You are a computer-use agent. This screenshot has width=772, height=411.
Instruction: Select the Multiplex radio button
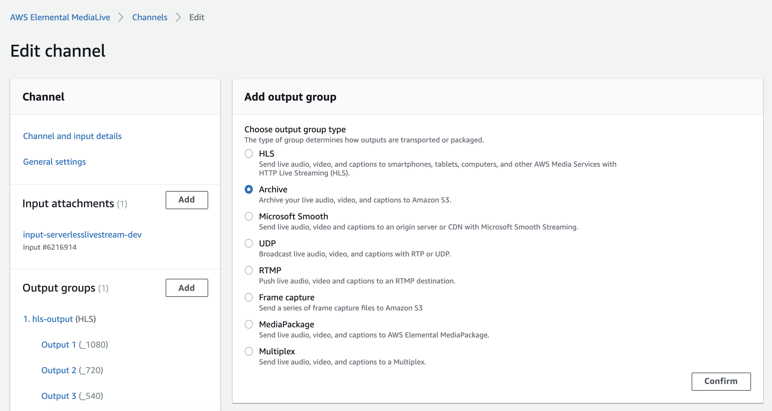point(249,352)
